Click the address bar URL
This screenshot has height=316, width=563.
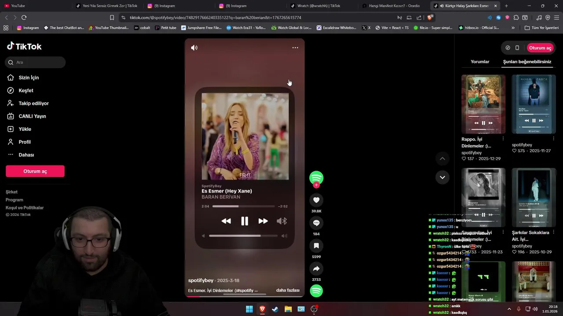tap(215, 18)
